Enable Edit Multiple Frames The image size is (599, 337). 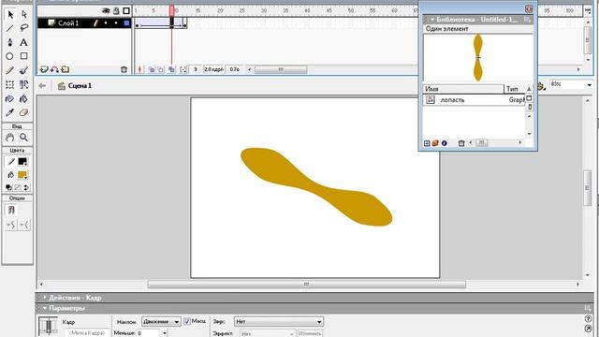(171, 69)
